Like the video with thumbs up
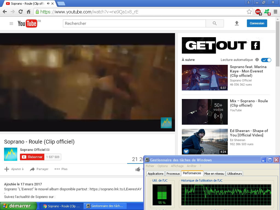Viewport: 280px width, 210px height. coord(138,169)
